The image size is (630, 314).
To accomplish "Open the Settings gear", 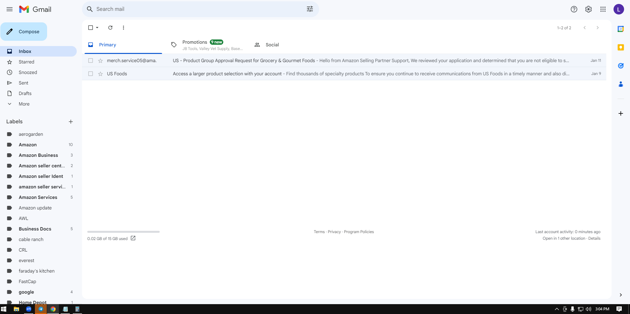I will tap(589, 9).
